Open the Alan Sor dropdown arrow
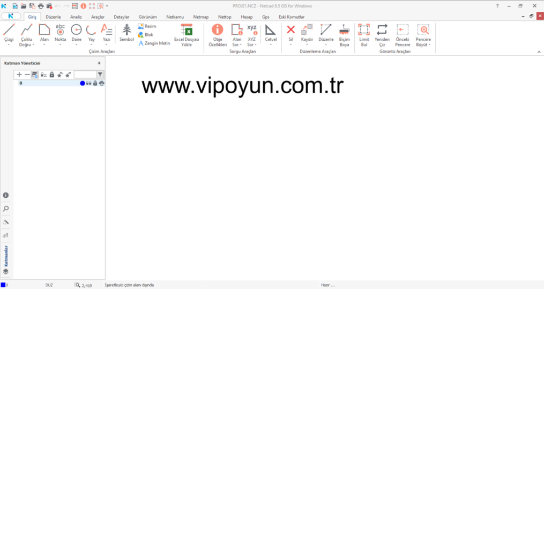The width and height of the screenshot is (544, 549). (x=241, y=45)
